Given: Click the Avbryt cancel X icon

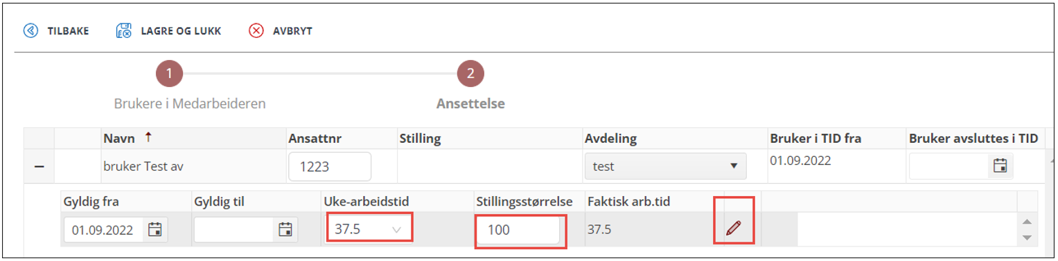Looking at the screenshot, I should pyautogui.click(x=256, y=31).
